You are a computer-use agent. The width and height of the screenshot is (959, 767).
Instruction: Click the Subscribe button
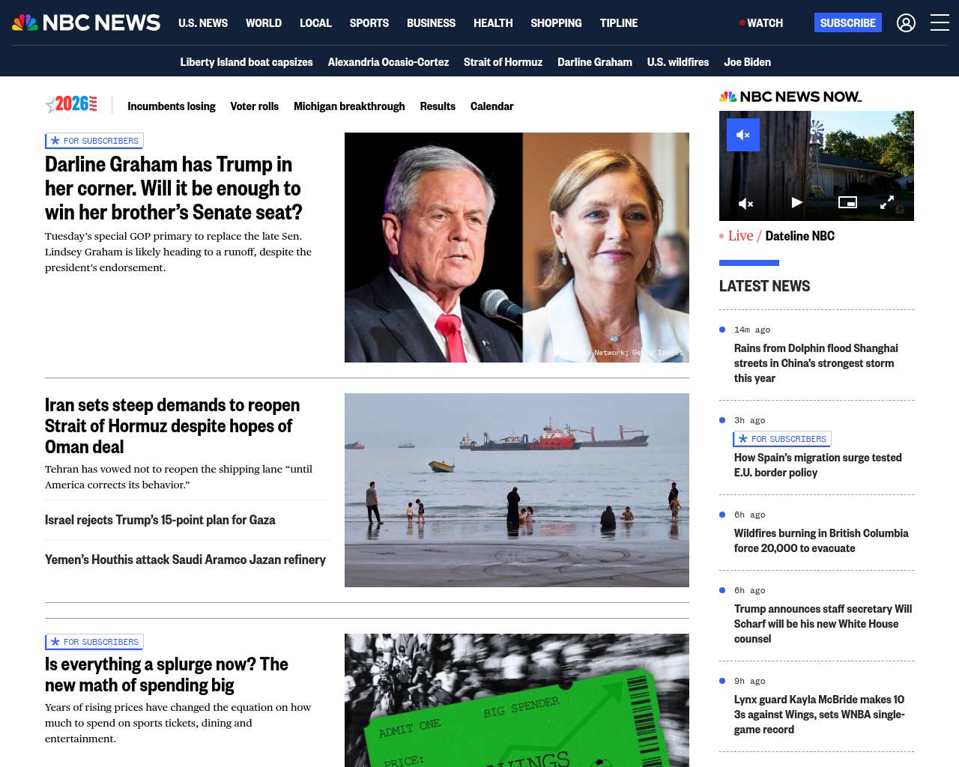(848, 22)
